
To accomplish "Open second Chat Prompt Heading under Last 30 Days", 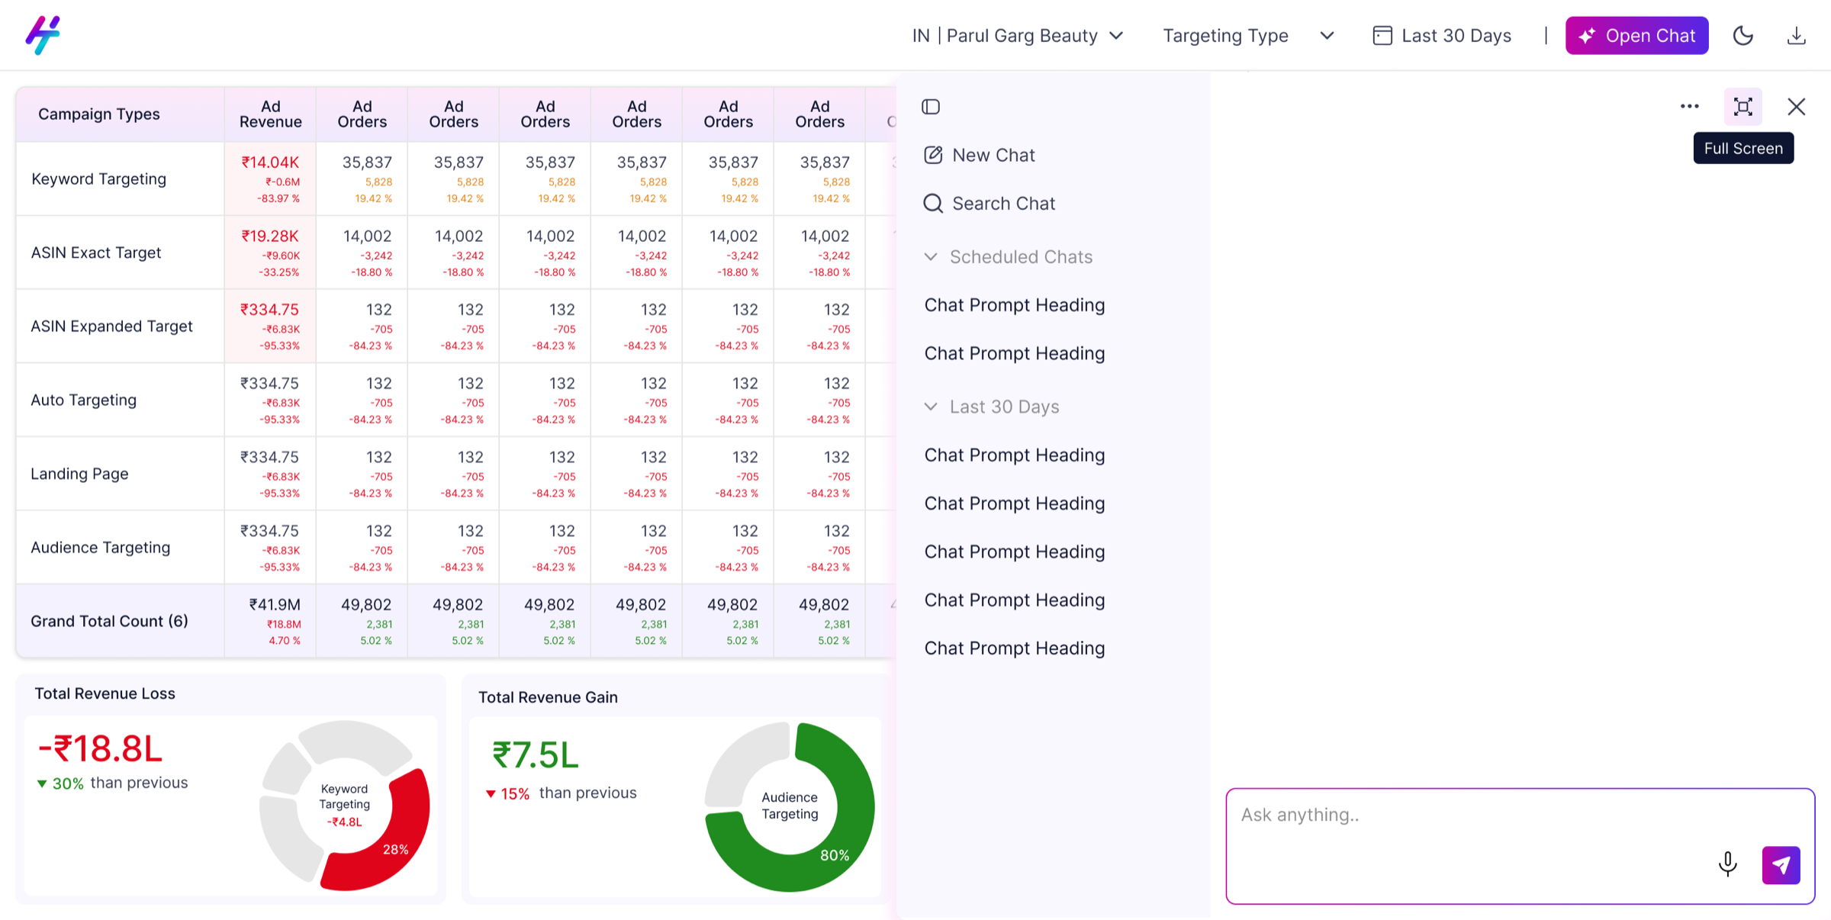I will (x=1015, y=503).
